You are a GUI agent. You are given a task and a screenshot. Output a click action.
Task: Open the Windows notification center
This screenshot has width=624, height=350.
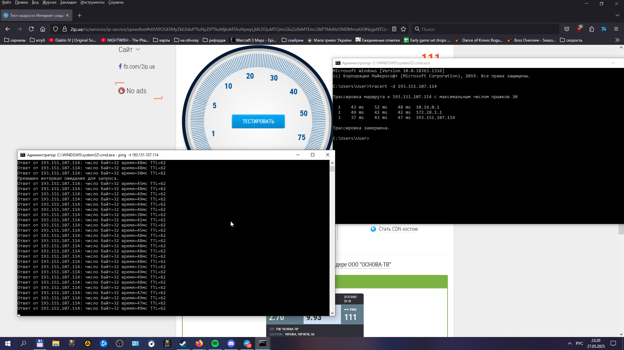pyautogui.click(x=613, y=344)
